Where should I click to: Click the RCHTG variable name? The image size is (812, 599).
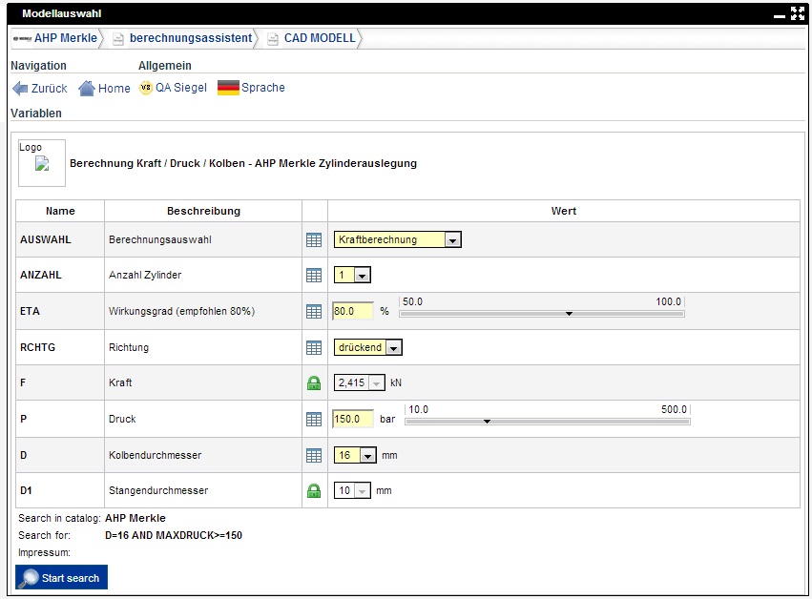(x=37, y=347)
